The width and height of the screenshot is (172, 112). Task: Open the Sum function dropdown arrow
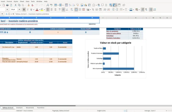(11, 14)
